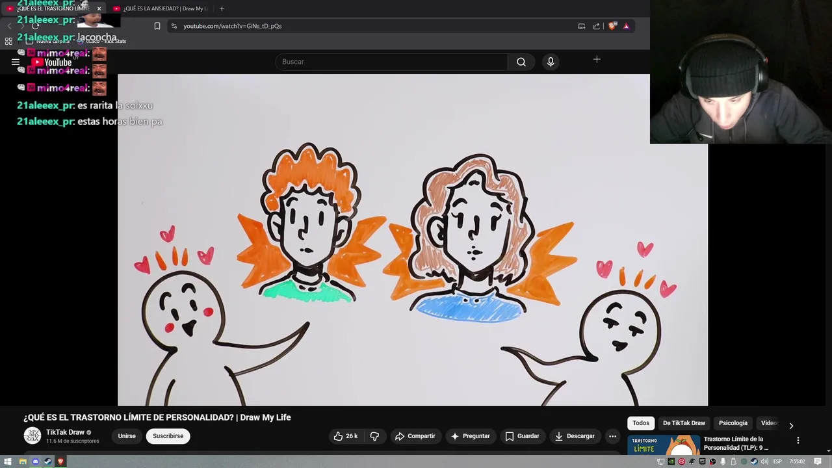Open the Windows Start menu
This screenshot has width=832, height=468.
[x=8, y=461]
